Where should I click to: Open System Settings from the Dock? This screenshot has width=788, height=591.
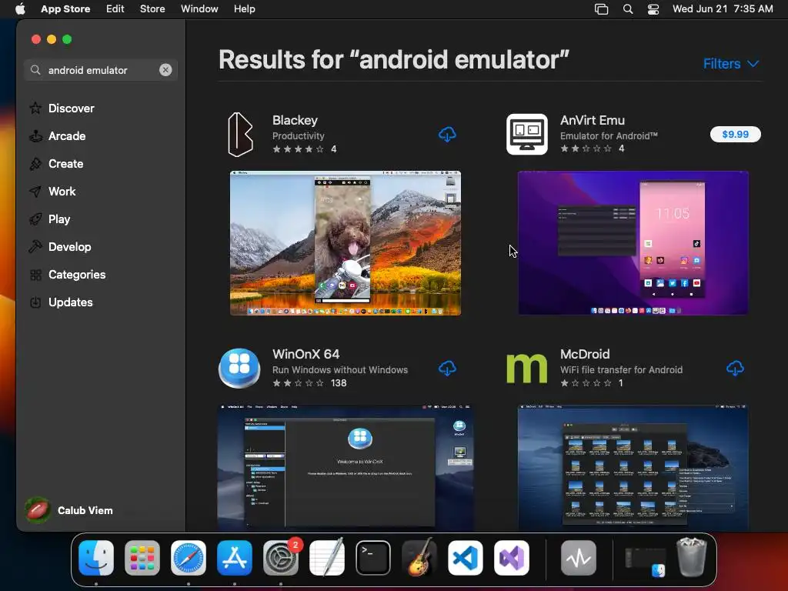[281, 558]
